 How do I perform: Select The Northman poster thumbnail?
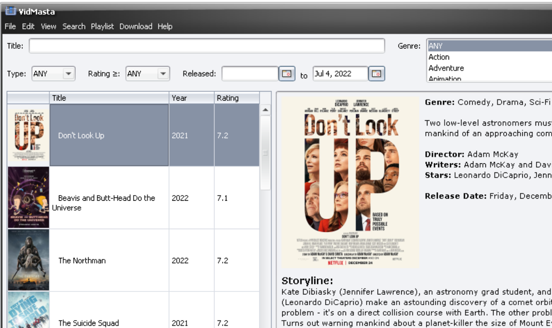(28, 260)
